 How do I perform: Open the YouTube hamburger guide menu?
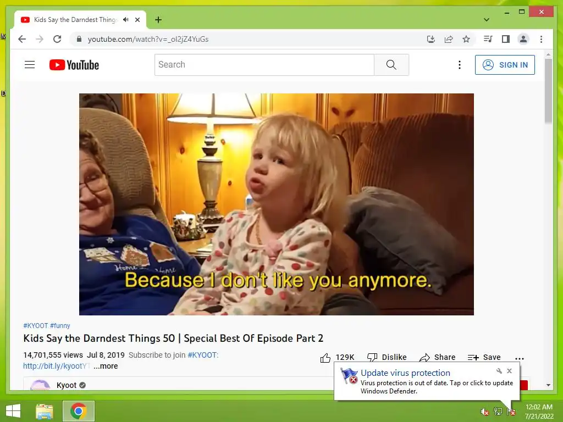click(30, 65)
